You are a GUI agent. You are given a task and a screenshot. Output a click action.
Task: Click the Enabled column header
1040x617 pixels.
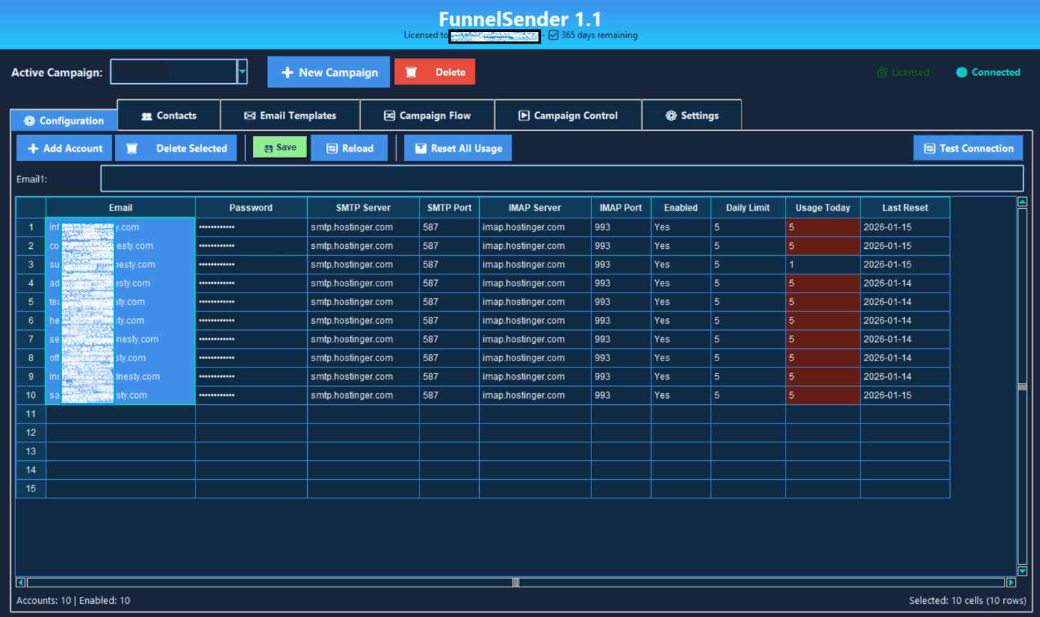[681, 207]
